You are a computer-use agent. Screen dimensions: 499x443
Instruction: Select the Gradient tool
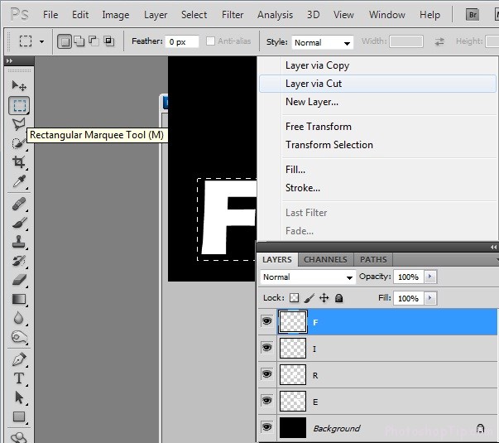(x=19, y=299)
